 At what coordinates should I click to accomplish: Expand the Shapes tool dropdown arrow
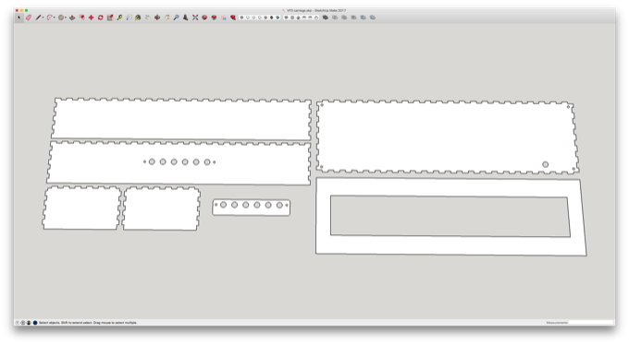pos(66,18)
